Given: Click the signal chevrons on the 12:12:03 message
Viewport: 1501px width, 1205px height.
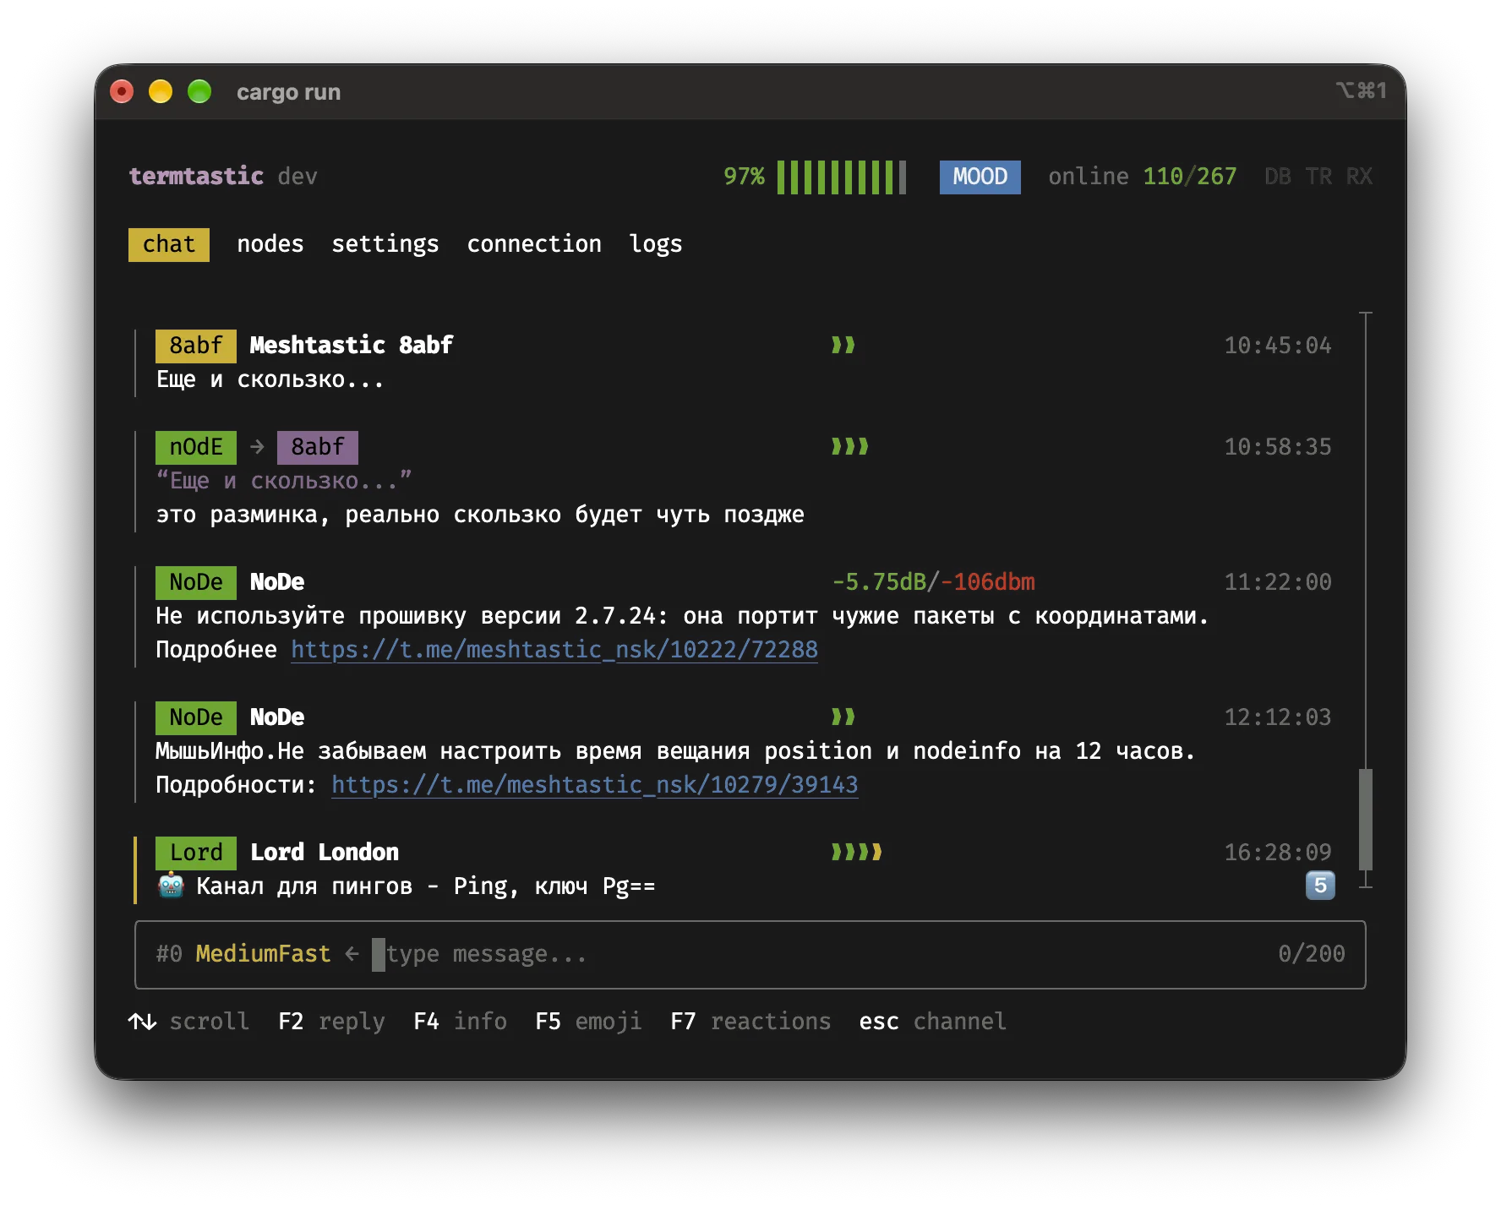Looking at the screenshot, I should pos(843,717).
